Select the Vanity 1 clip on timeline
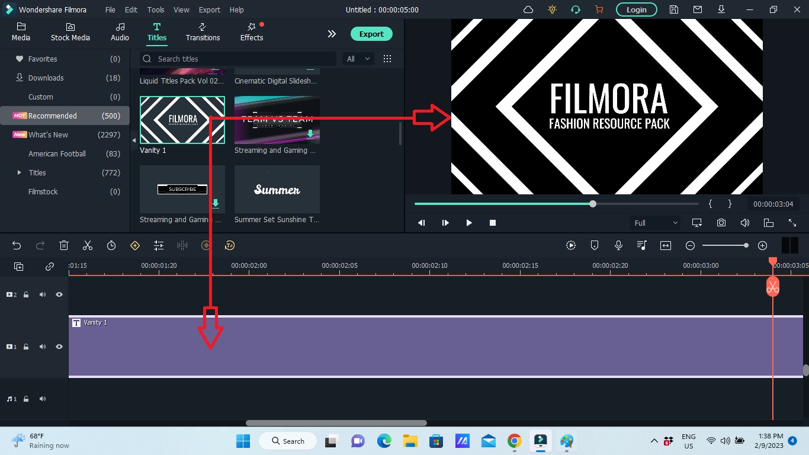The height and width of the screenshot is (455, 809). coord(435,347)
